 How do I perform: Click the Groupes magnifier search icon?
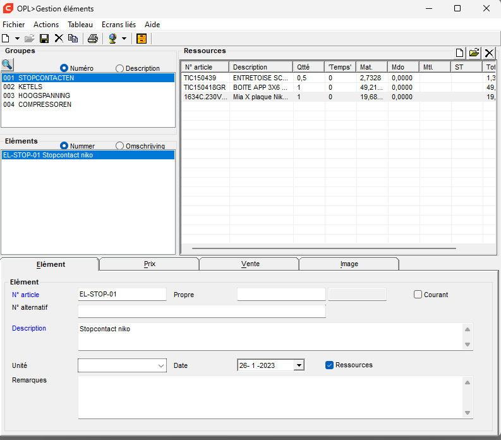7,65
